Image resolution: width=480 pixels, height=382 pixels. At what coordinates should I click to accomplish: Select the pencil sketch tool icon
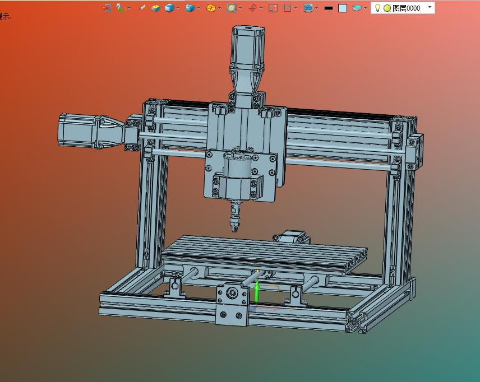tap(142, 8)
